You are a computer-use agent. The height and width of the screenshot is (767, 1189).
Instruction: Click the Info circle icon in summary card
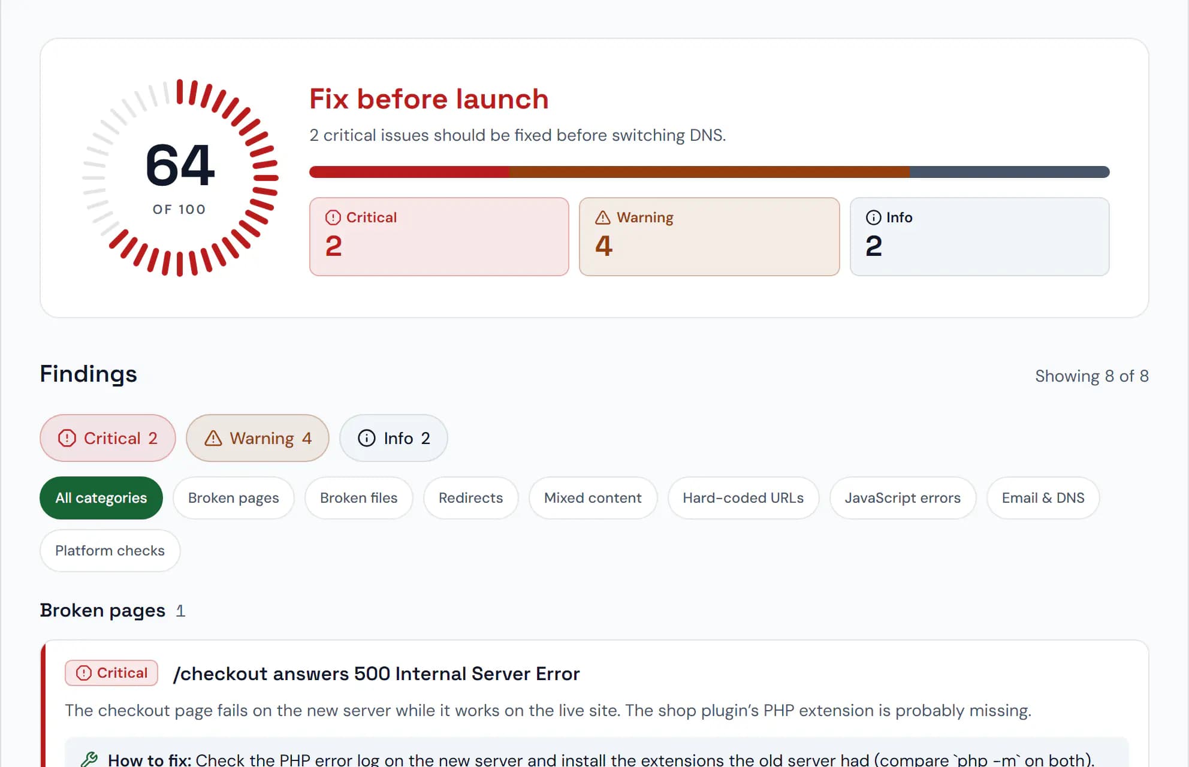coord(873,218)
